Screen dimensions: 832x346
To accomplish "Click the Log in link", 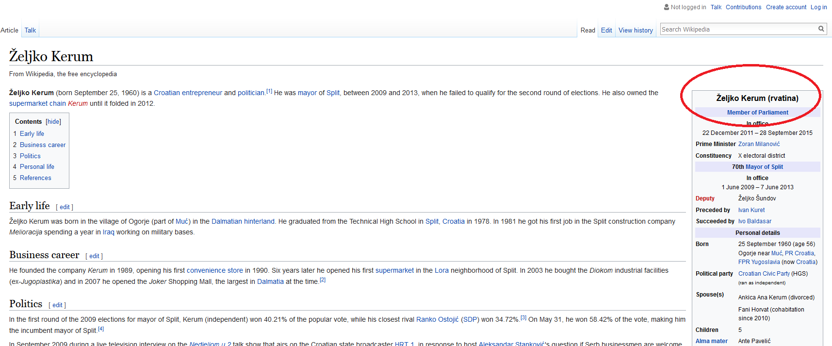I will [x=818, y=7].
